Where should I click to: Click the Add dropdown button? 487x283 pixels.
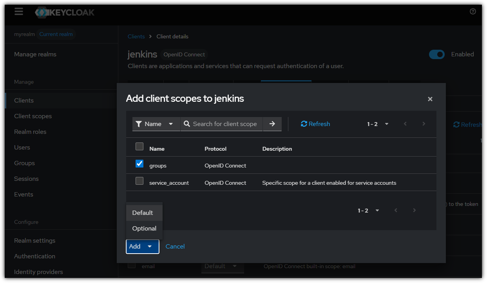tap(143, 247)
